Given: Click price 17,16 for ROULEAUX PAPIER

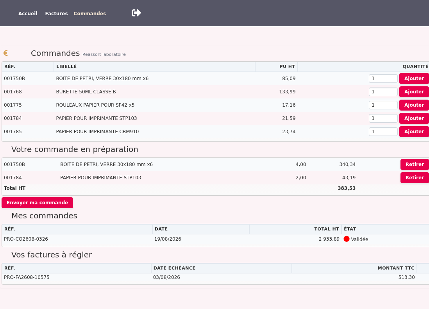Looking at the screenshot, I should click(289, 105).
